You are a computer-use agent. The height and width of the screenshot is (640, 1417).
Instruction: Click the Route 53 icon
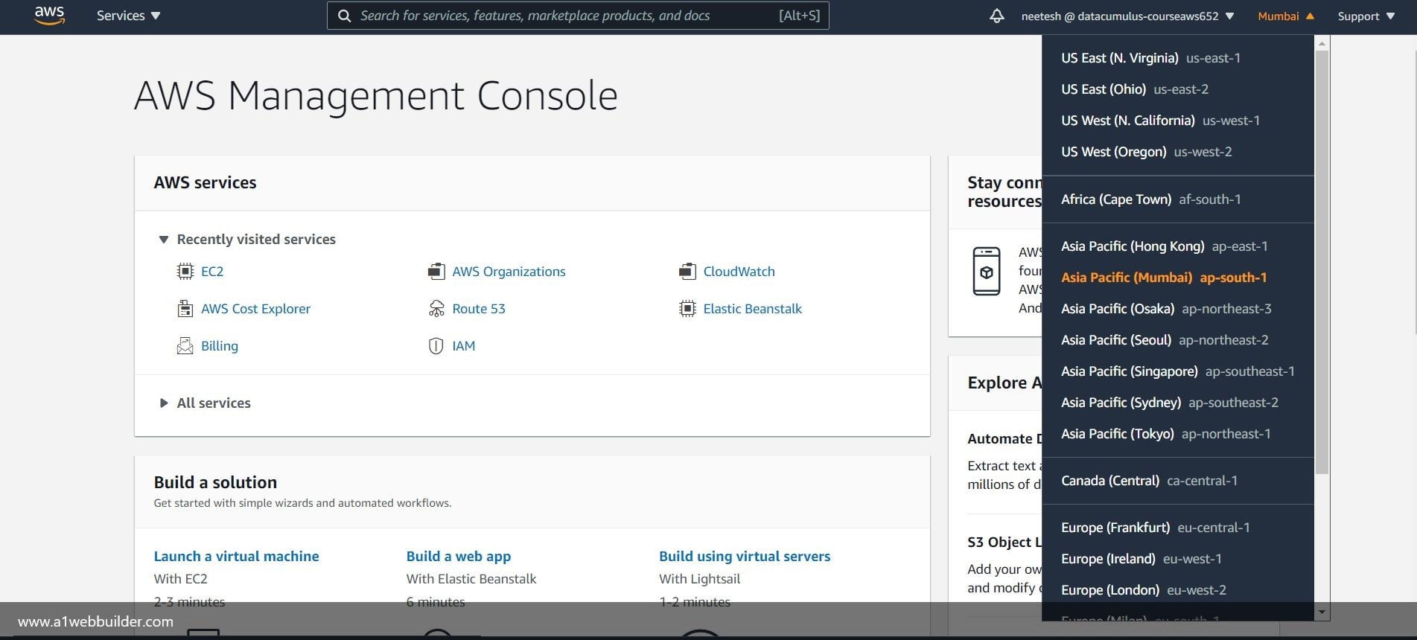436,309
